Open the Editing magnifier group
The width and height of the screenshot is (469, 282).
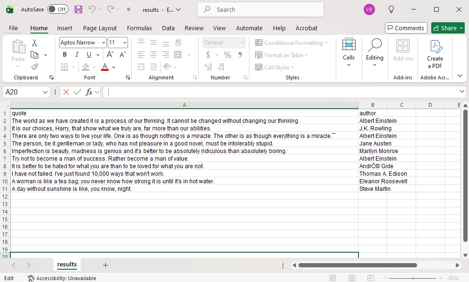(375, 53)
